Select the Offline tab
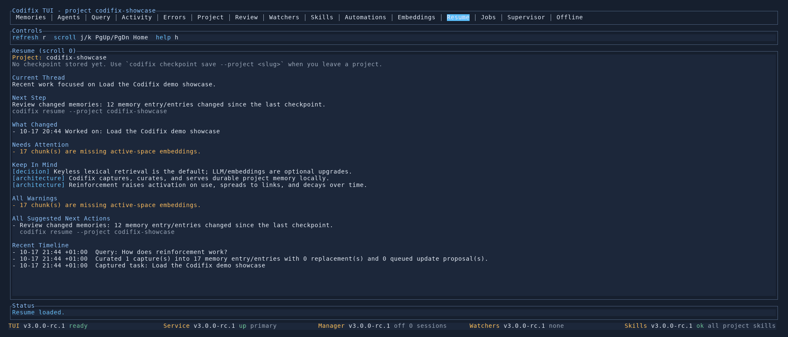The height and width of the screenshot is (337, 788). click(570, 17)
